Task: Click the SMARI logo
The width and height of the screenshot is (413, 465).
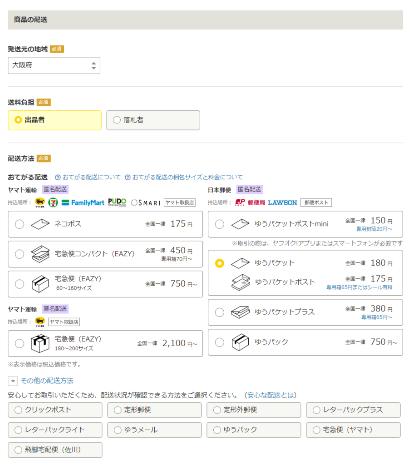Action: click(146, 203)
